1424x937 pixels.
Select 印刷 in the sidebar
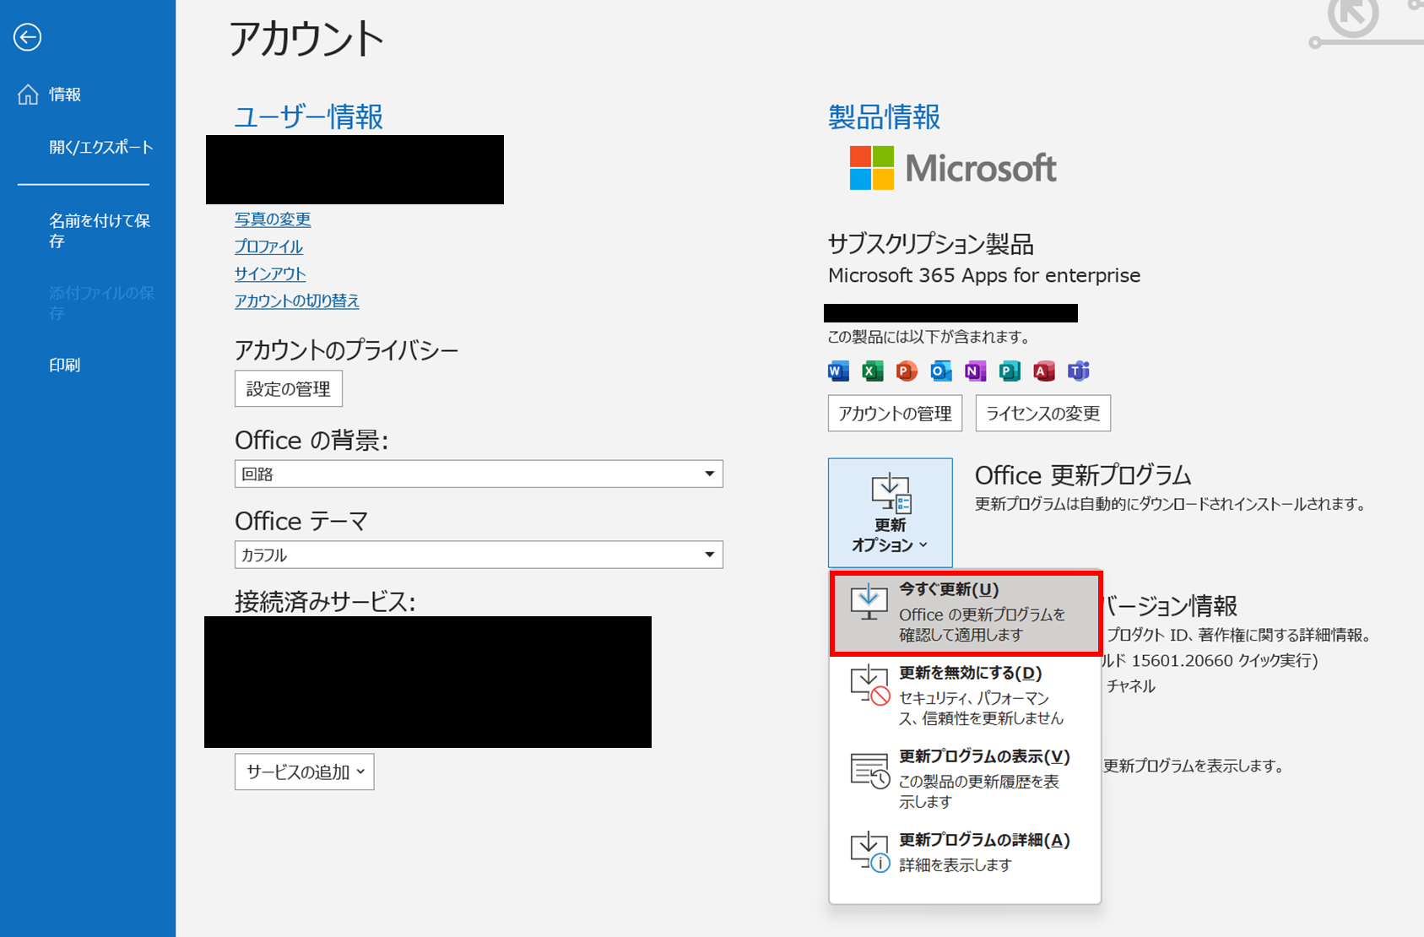pos(65,366)
